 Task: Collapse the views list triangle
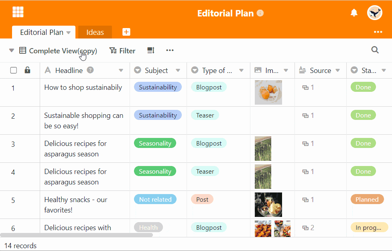[11, 51]
